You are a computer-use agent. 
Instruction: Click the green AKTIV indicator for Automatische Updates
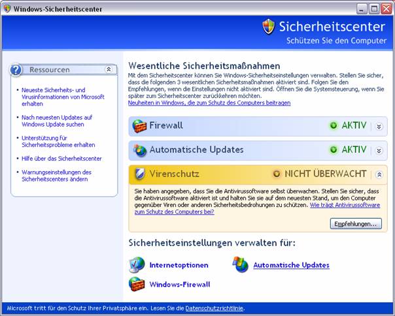(334, 150)
